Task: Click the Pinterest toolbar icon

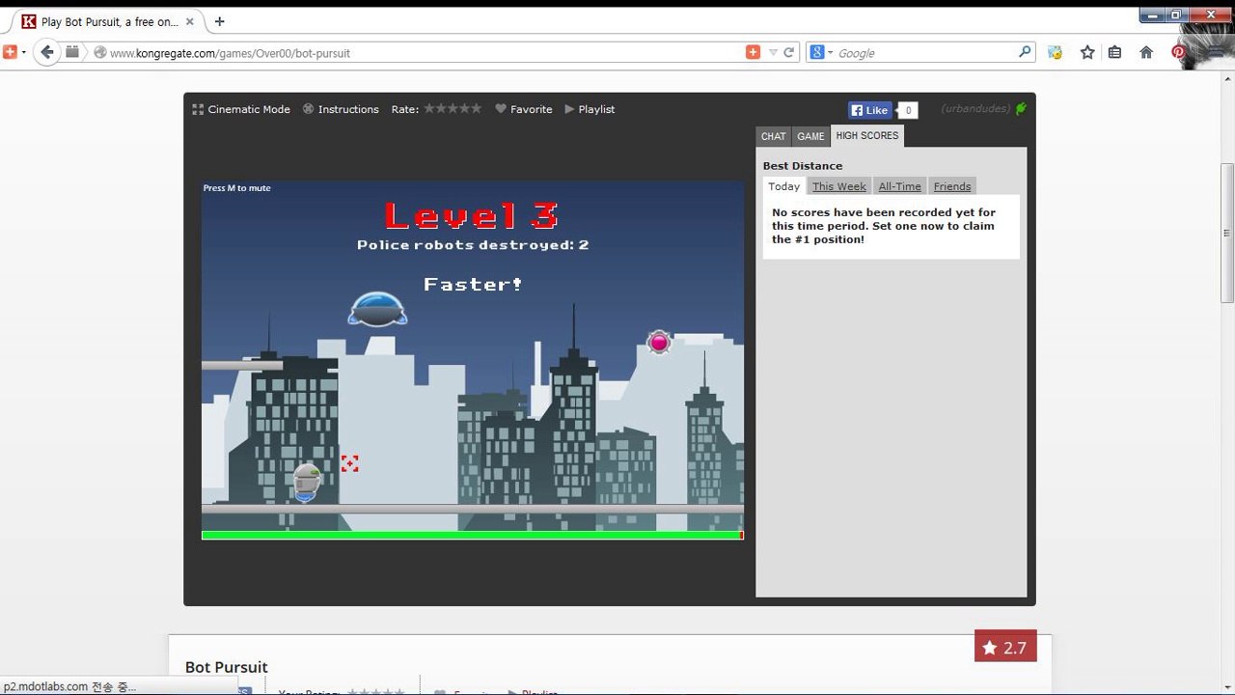Action: [1178, 52]
